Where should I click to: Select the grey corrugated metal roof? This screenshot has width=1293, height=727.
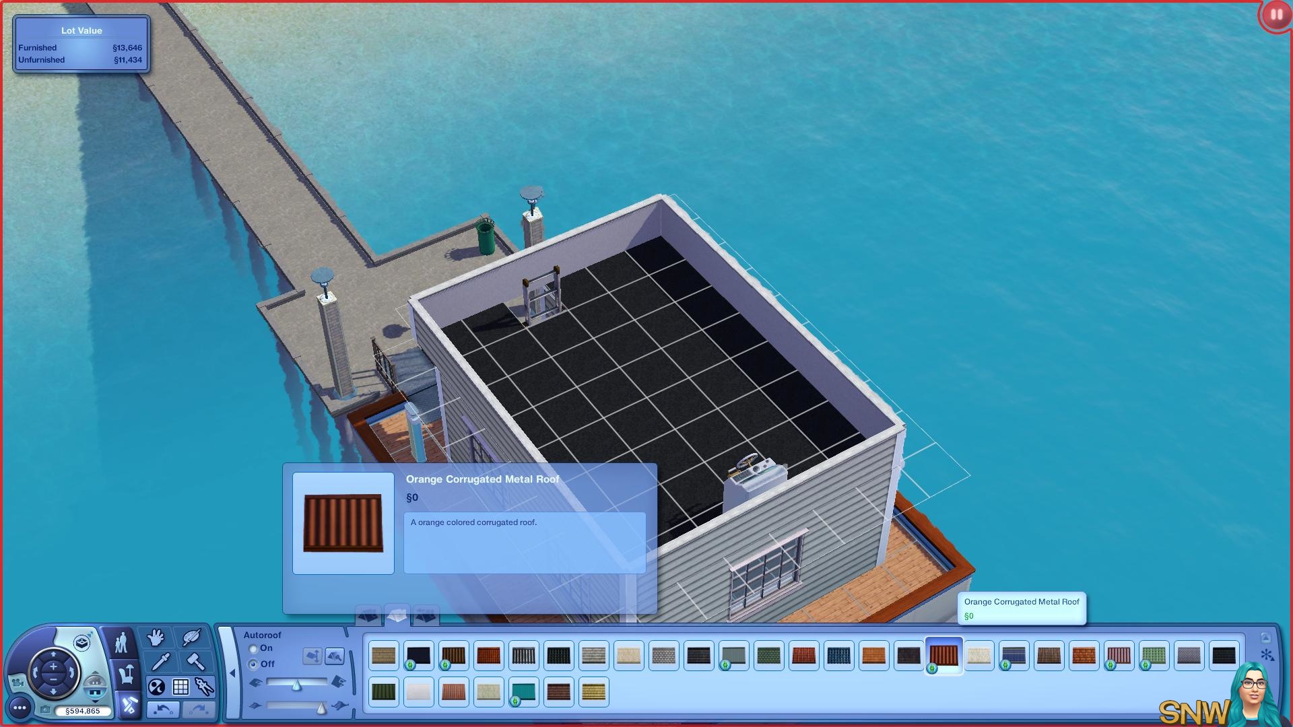click(524, 656)
